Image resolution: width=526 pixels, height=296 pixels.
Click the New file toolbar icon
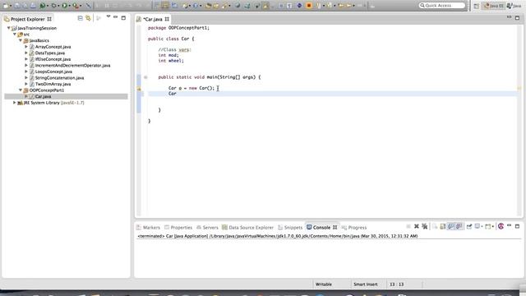[x=6, y=6]
